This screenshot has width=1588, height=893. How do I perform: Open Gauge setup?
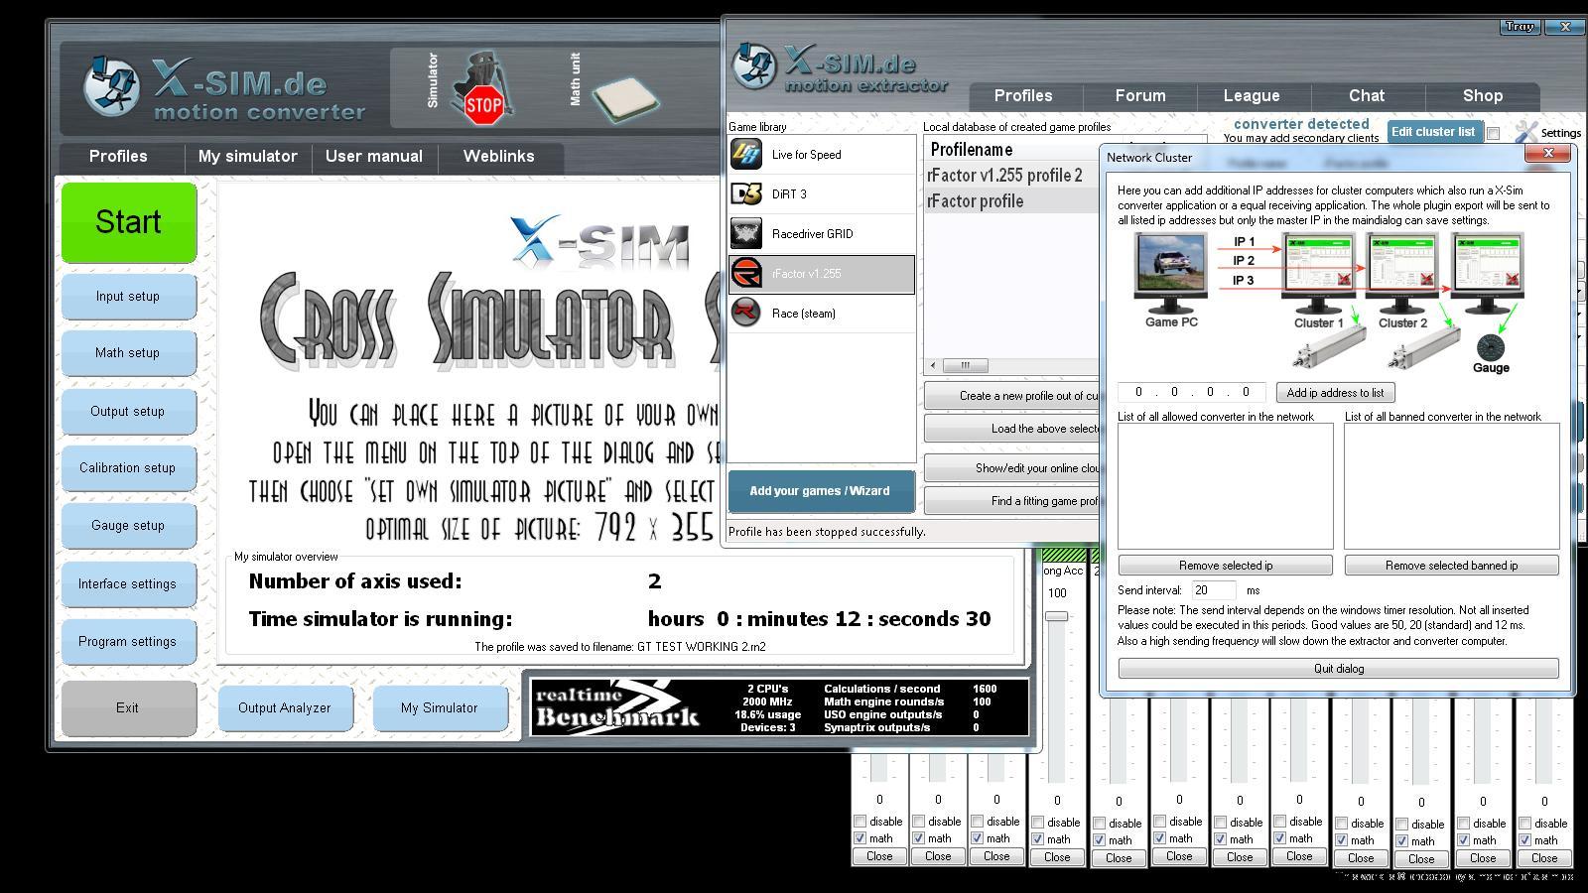[128, 526]
